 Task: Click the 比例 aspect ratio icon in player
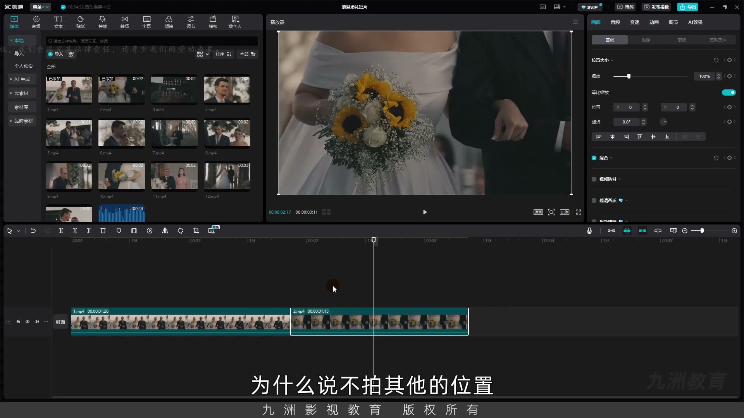coord(565,212)
